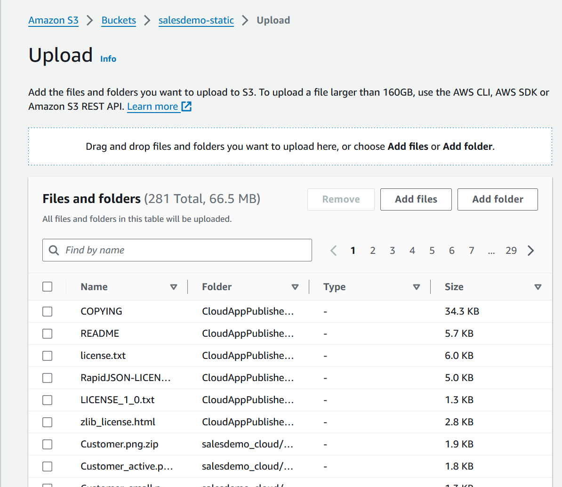This screenshot has height=487, width=562.
Task: Click the Info link beside the Upload heading
Action: 108,58
